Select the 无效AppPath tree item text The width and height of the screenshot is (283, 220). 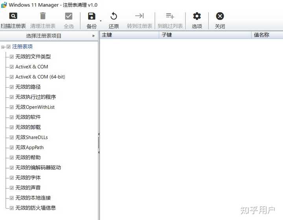(x=29, y=147)
